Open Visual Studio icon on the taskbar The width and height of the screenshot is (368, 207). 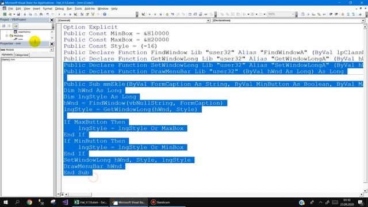[65, 202]
